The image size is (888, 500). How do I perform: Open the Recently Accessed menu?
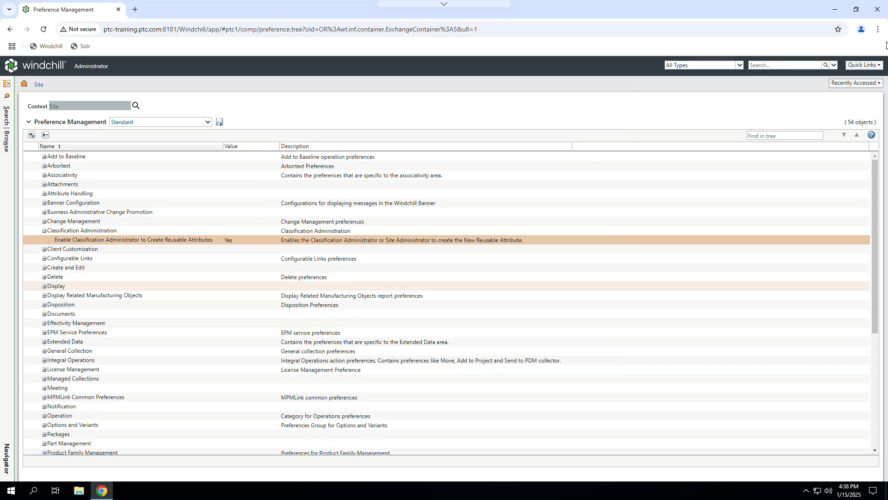(x=856, y=83)
